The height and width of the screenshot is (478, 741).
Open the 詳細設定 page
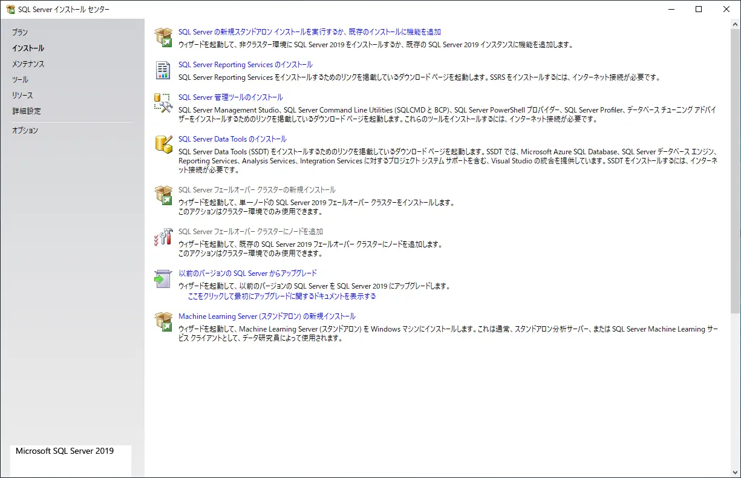(x=27, y=111)
